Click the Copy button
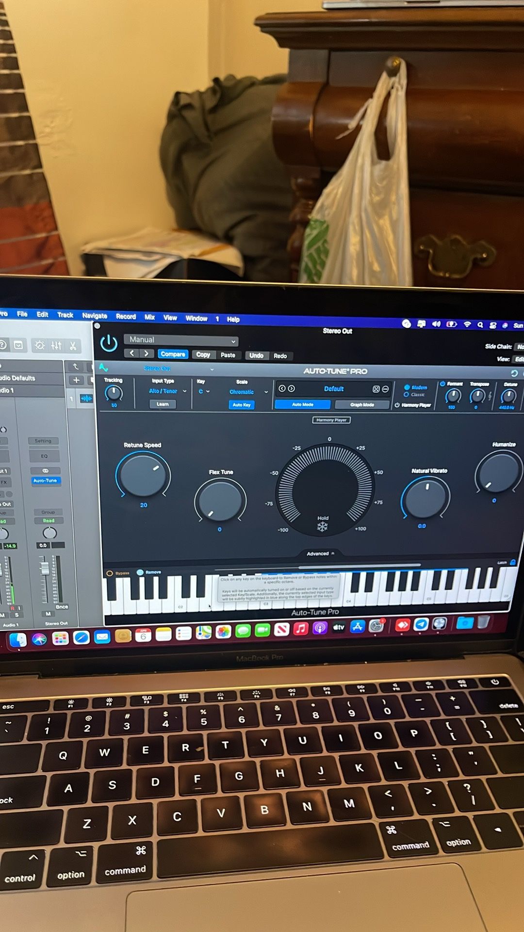The image size is (524, 932). click(203, 355)
